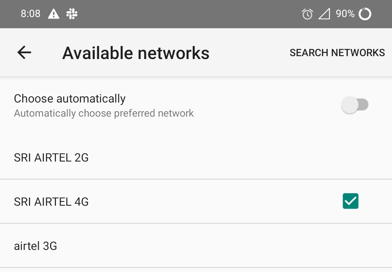Tap the alarm clock status icon
Screen dimensions: 392x272
click(307, 14)
